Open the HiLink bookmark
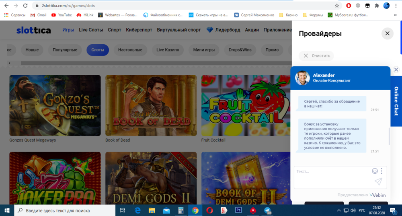The width and height of the screenshot is (402, 216). click(85, 15)
